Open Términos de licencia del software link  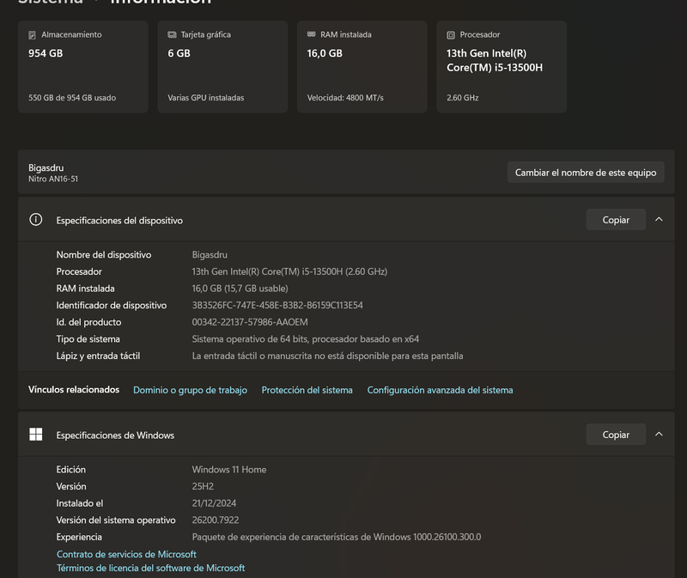coord(151,568)
